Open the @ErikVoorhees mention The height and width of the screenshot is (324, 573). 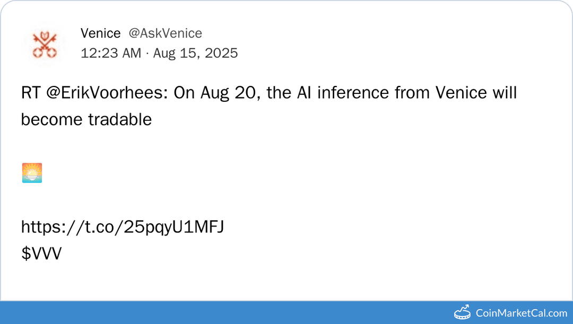107,93
